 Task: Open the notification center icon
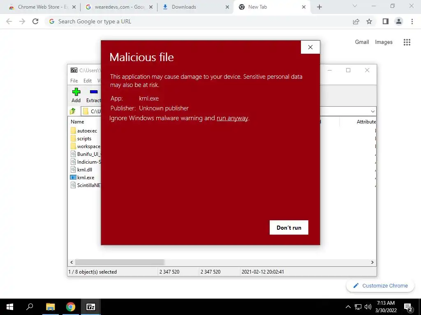tap(408, 307)
